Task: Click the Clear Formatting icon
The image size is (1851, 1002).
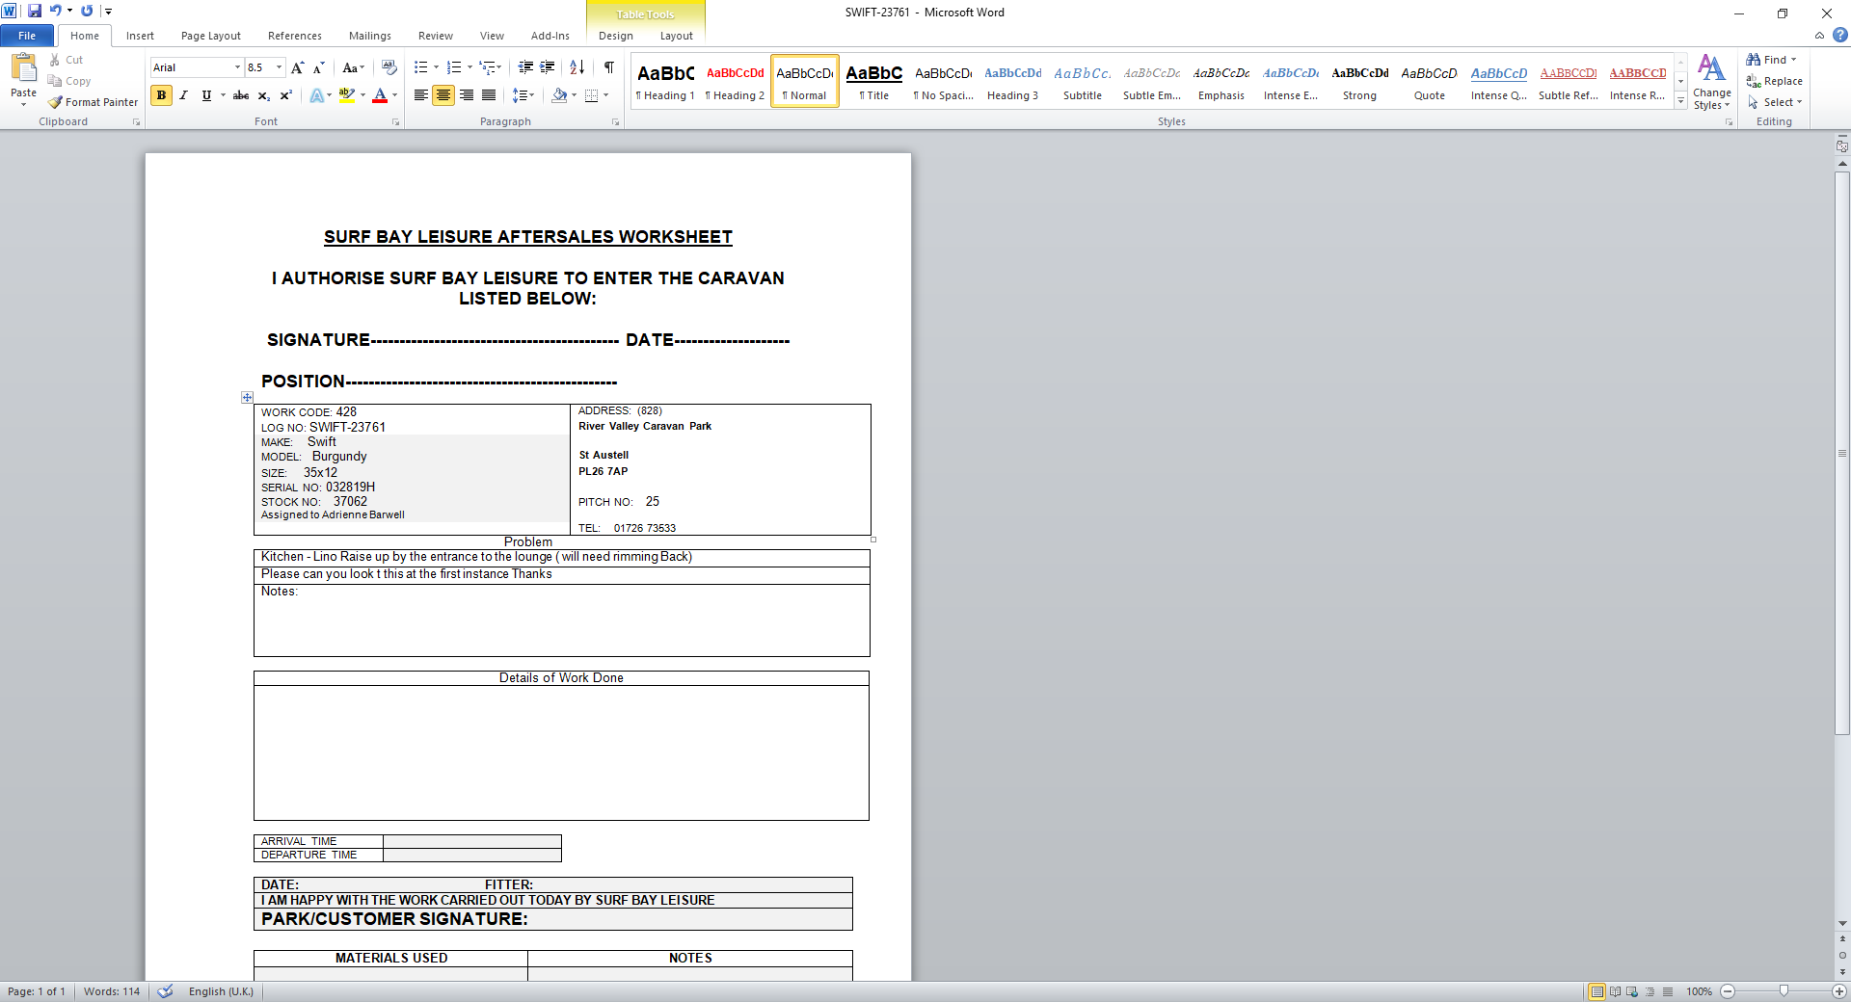Action: 389,67
